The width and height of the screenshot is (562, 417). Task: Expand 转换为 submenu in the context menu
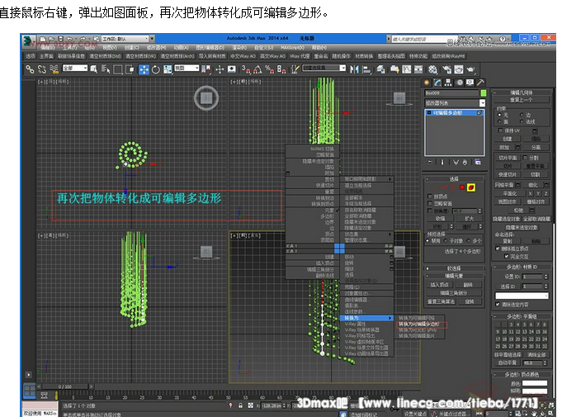[x=366, y=318]
